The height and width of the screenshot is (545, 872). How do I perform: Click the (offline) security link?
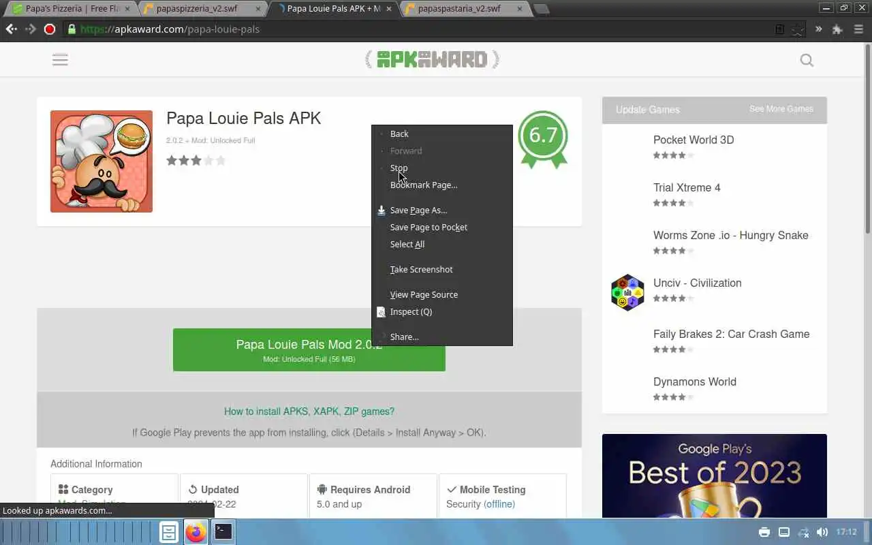pos(499,504)
